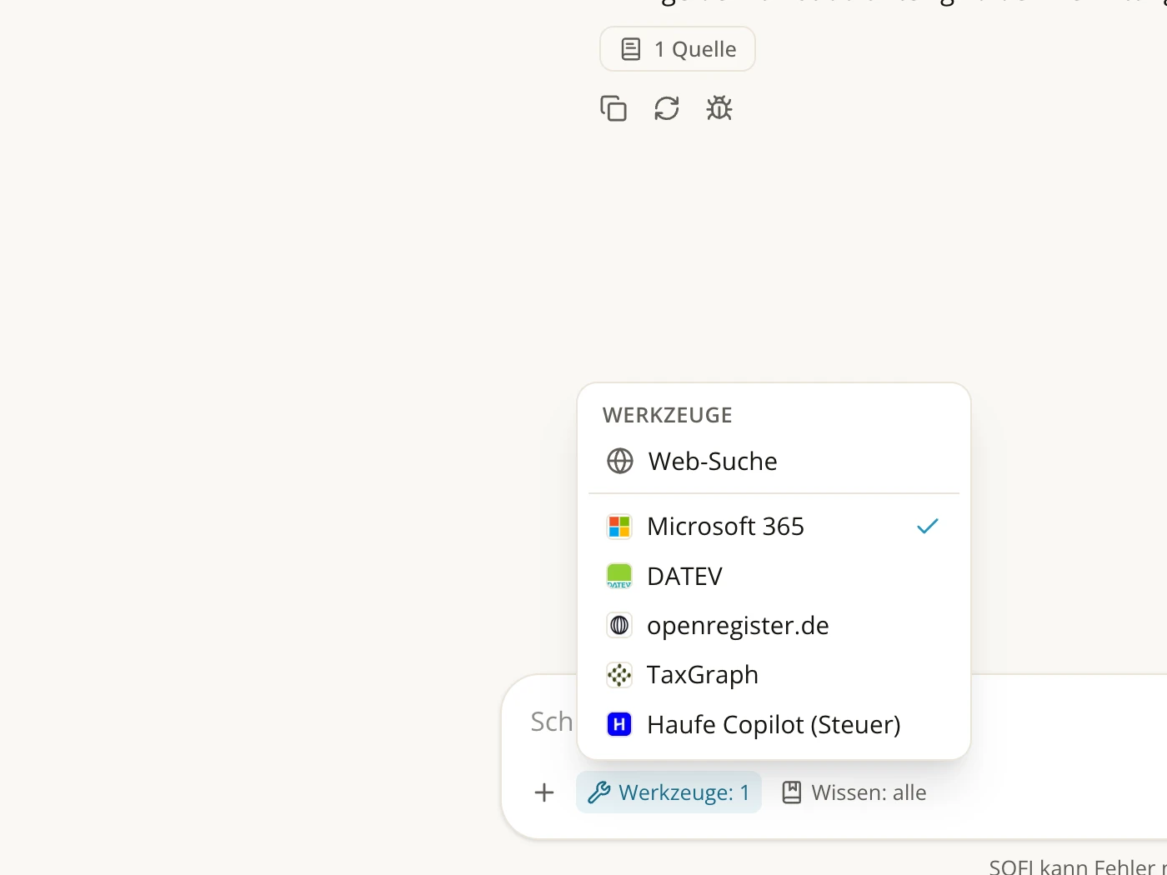Close the Werkzeuge: 1 dropdown
1167x875 pixels.
pos(669,792)
